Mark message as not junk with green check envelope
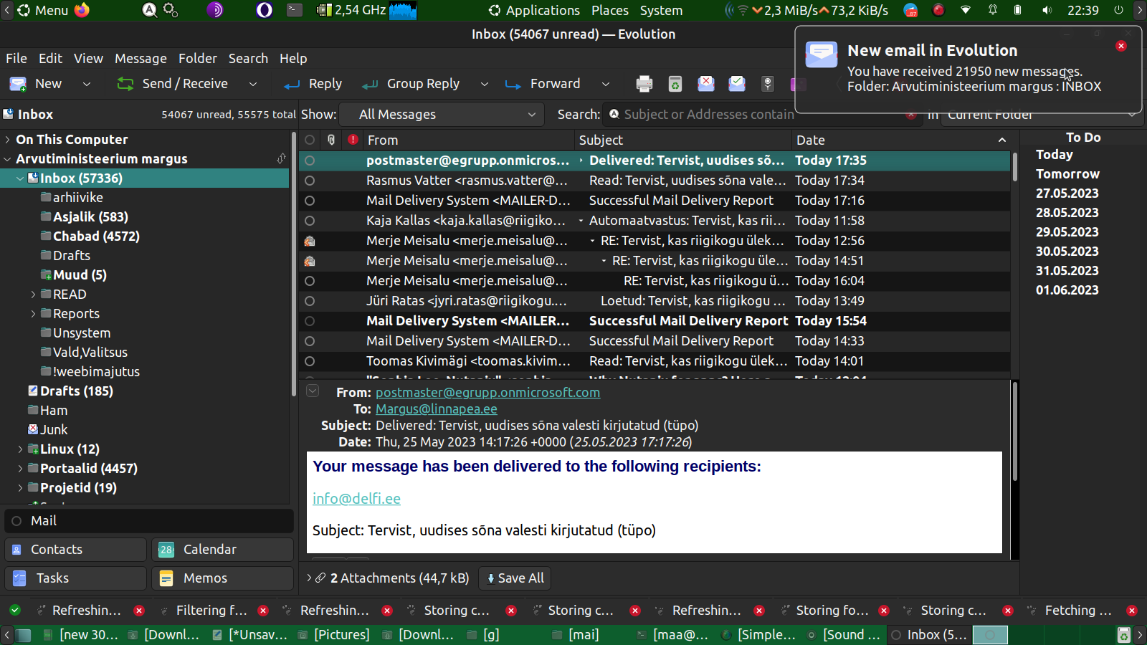Screen dimensions: 1147x645 point(736,84)
